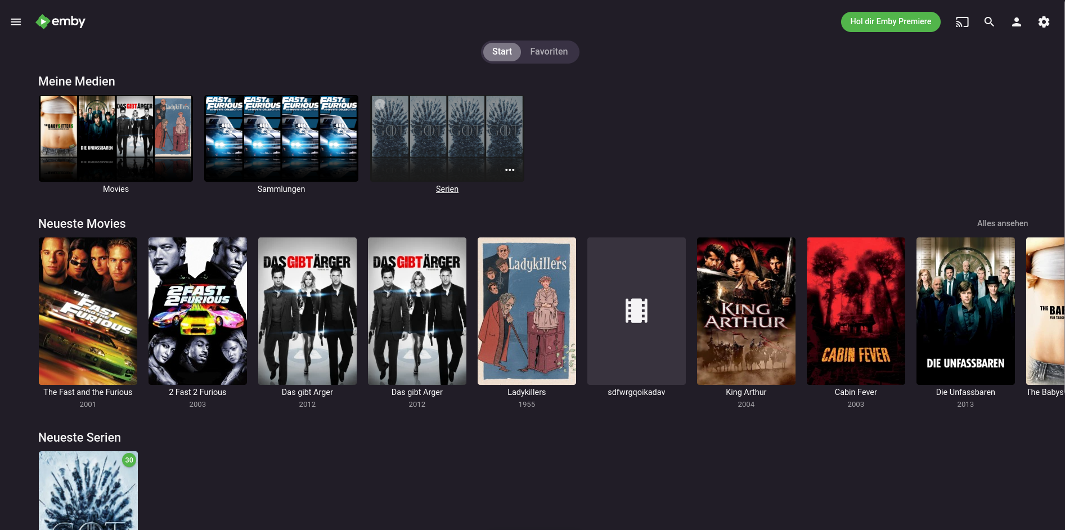The height and width of the screenshot is (530, 1065).
Task: Open the Die Unfassbaren poster
Action: (965, 311)
